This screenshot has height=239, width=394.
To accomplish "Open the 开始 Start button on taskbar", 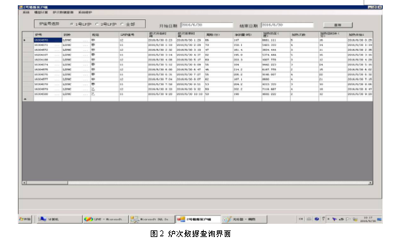I will click(25, 219).
